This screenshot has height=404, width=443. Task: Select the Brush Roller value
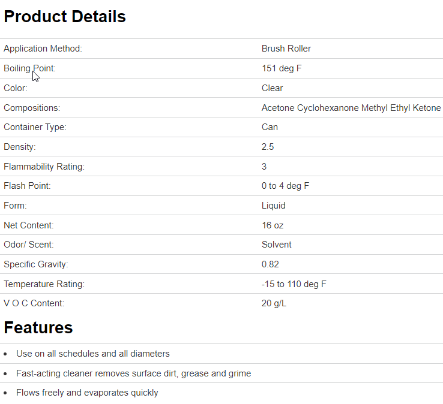click(x=286, y=49)
